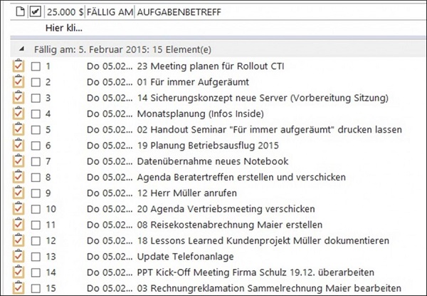Viewport: 427px width, 296px height.
Task: Tick the checkbox for Agenda Beratertreffen task
Action: coord(36,177)
